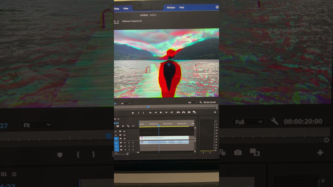Add a marker in the timeline panel
Viewport: 333px width, 187px height.
click(x=123, y=126)
